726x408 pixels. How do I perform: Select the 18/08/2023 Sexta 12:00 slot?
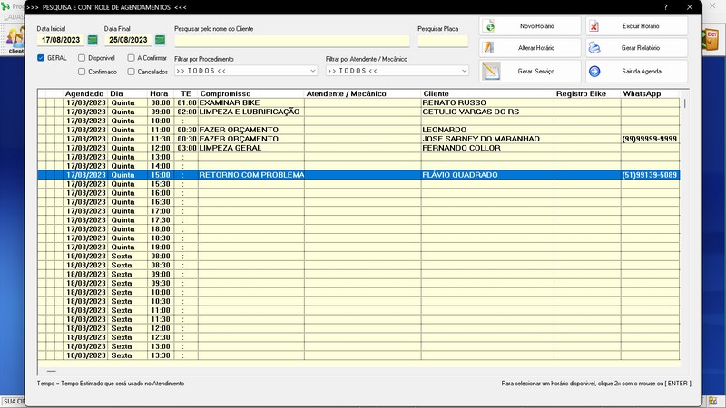click(358, 328)
